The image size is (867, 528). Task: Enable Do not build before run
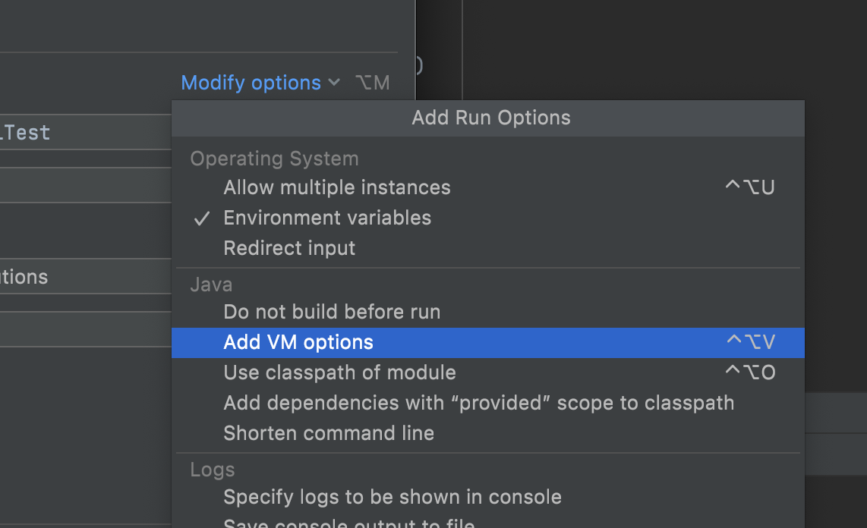[x=487, y=312]
